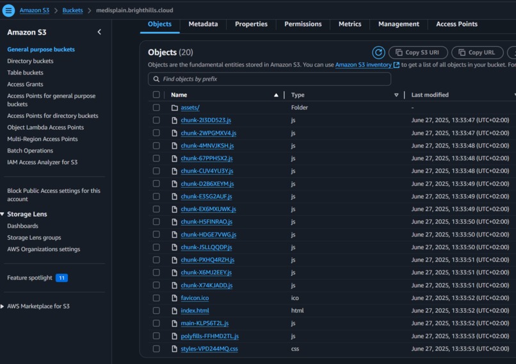Image resolution: width=516 pixels, height=364 pixels.
Task: Go to Amazon S3 breadcrumb link
Action: point(34,10)
